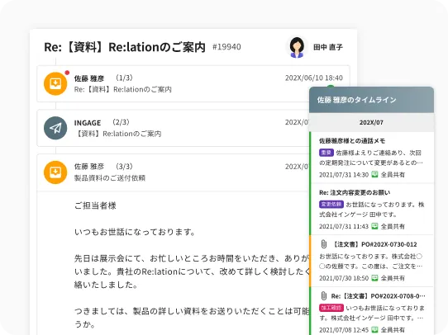
Task: Click the pink label on the PO#202X-0708 entry
Action: point(331,308)
